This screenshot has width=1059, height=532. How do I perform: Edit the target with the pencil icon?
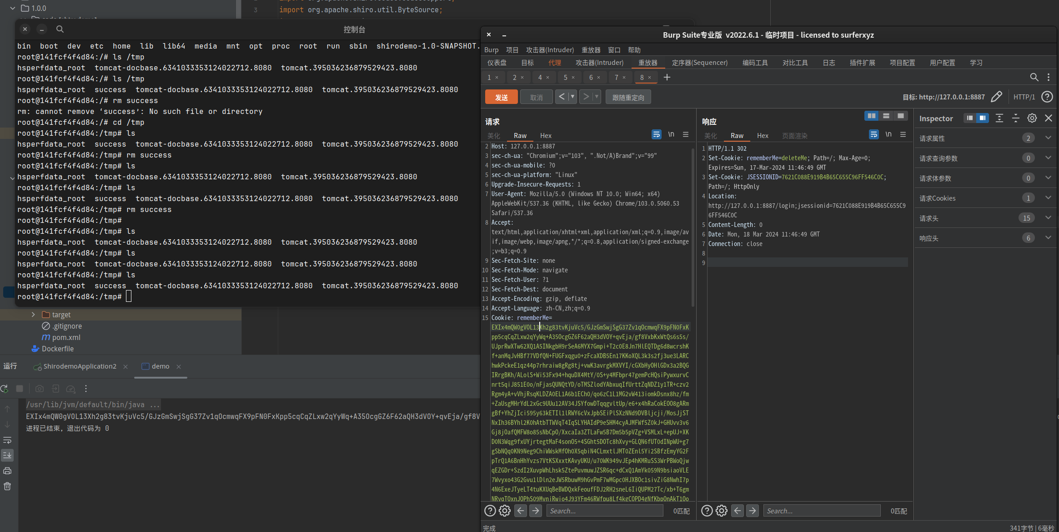coord(996,97)
